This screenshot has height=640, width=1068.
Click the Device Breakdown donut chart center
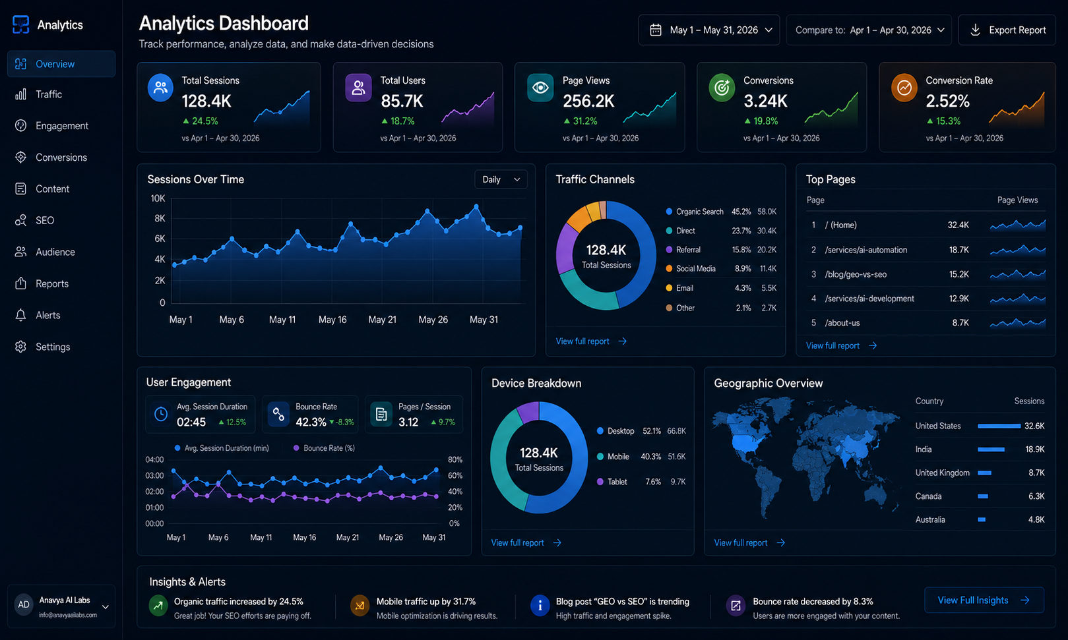539,459
